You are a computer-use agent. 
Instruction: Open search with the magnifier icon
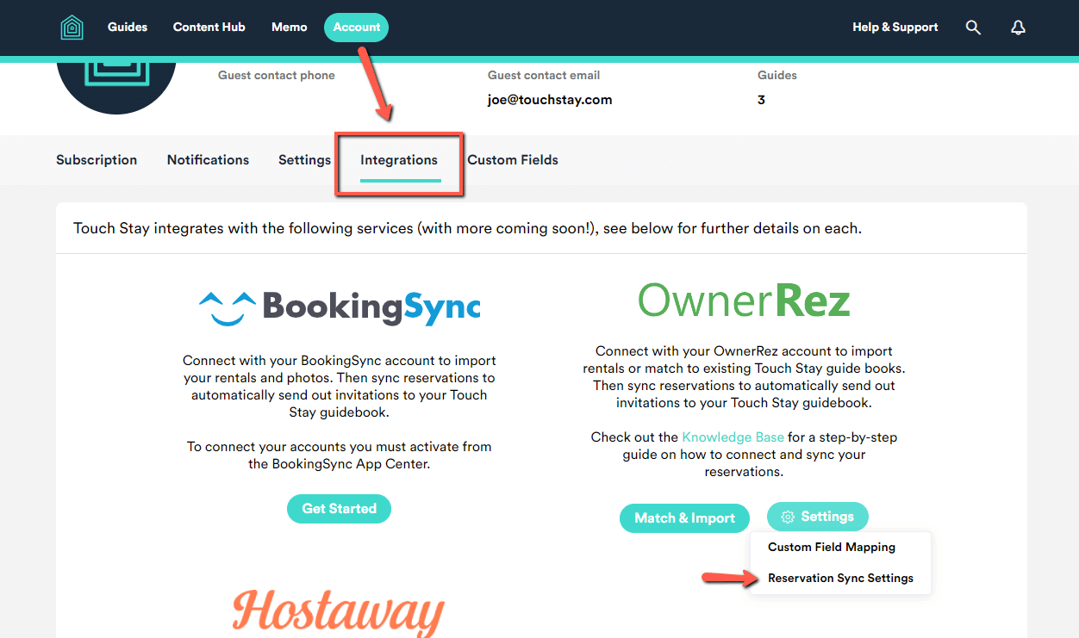[973, 28]
